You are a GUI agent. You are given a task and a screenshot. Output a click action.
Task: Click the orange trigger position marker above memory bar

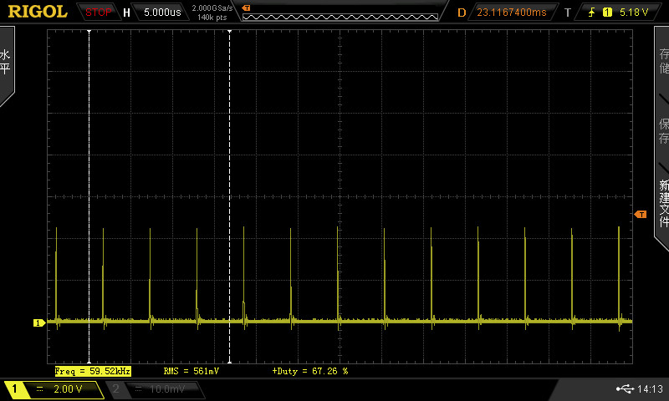tap(246, 8)
